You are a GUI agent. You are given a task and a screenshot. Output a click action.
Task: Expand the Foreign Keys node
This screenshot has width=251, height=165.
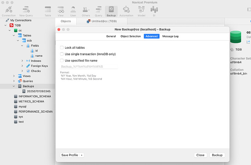(x=22, y=66)
